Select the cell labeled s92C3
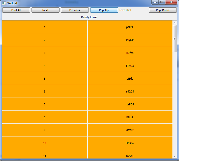 coord(130,91)
